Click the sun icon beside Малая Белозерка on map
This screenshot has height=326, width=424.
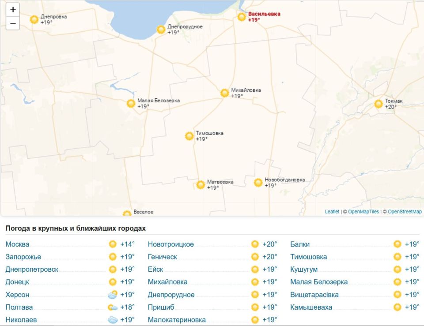[x=131, y=104]
